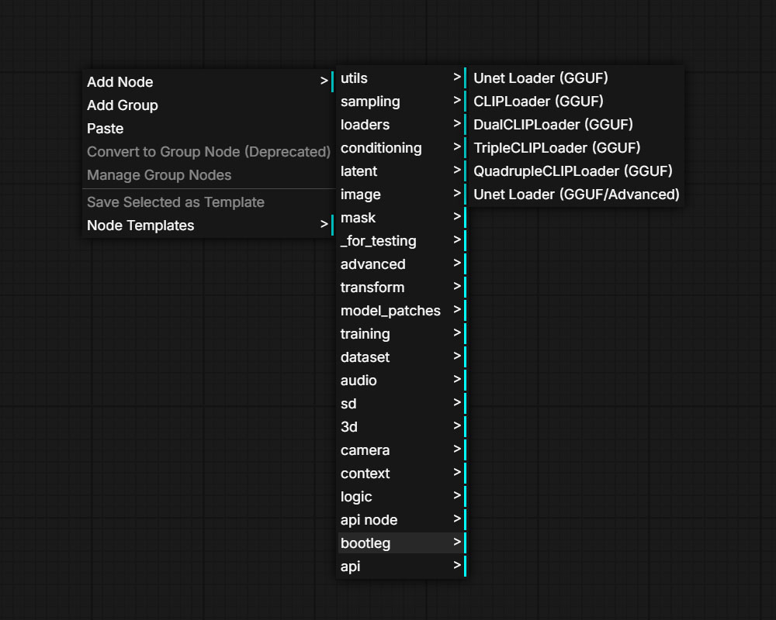
Task: Select Unet Loader (GGUF/Advanced) node
Action: (576, 195)
